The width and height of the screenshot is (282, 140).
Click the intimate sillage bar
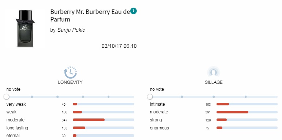coord(247,104)
